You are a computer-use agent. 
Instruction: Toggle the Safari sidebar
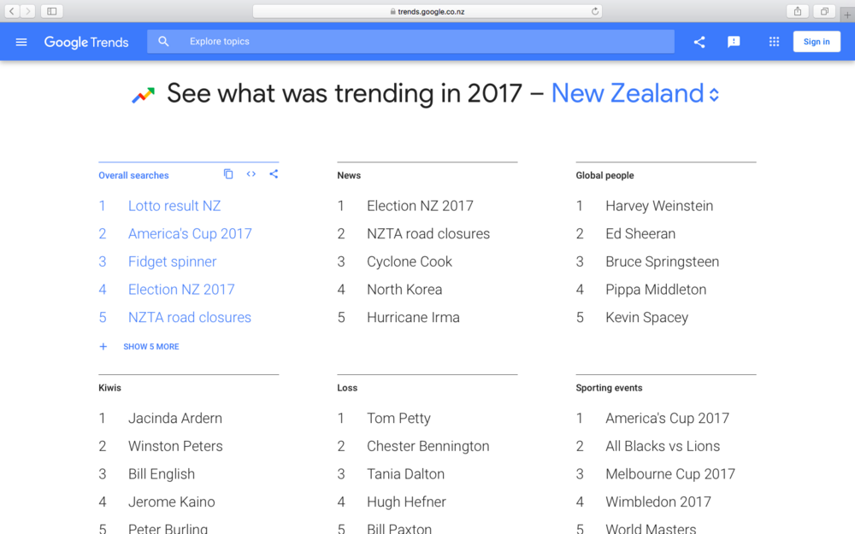[x=52, y=11]
